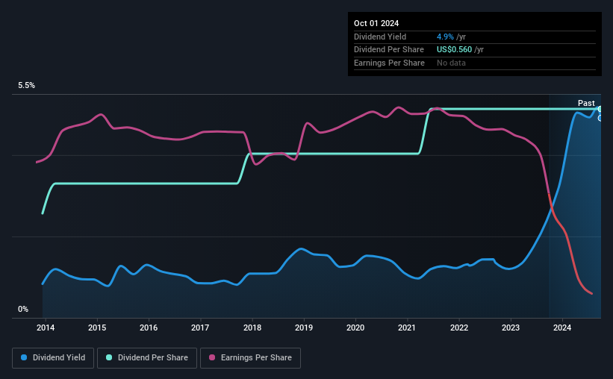Viewport: 613px width, 379px height.
Task: Click the 0% y-axis label
Action: tap(23, 309)
